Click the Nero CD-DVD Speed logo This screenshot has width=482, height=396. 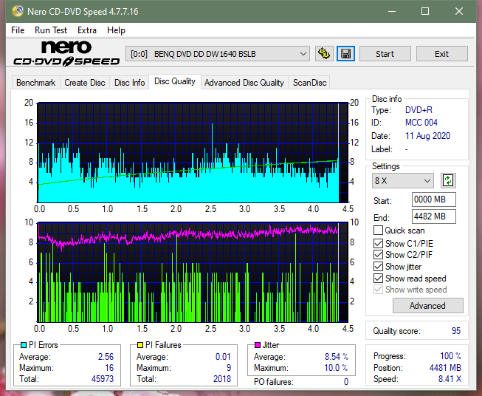[66, 53]
